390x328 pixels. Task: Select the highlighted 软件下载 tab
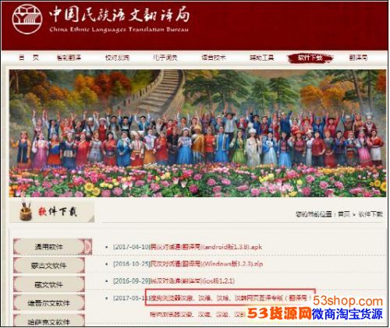point(310,58)
